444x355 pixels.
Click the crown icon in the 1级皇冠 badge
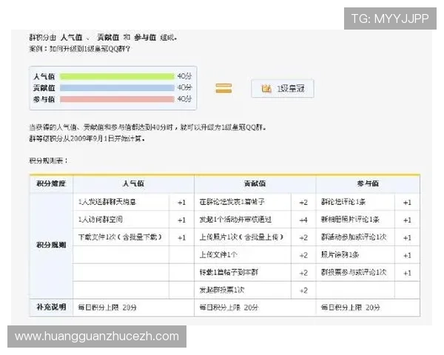pyautogui.click(x=266, y=89)
